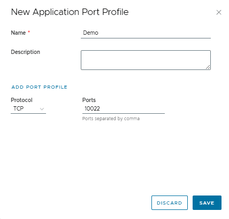Click the Name field label

(18, 33)
